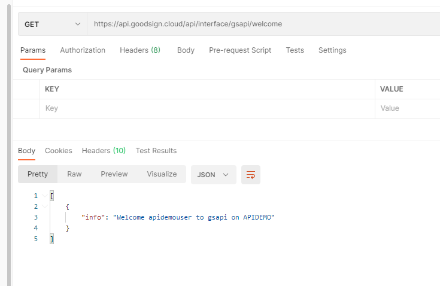Select the request Body tab

pos(186,50)
